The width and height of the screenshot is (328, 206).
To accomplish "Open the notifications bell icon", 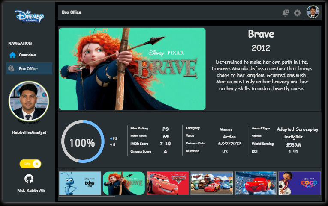I will [x=286, y=13].
